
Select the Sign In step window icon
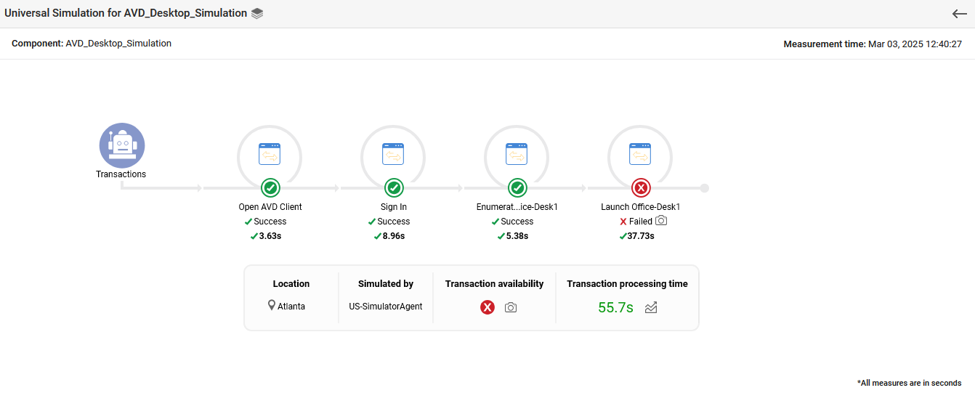coord(393,154)
